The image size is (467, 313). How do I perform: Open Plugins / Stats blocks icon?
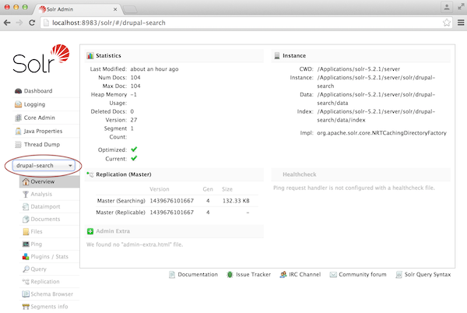coord(26,256)
